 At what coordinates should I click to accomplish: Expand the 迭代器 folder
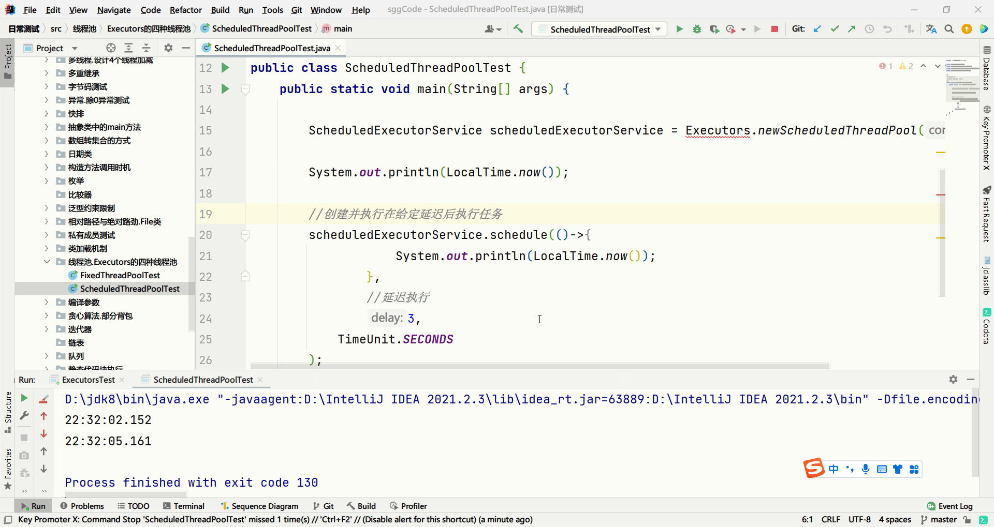tap(47, 329)
